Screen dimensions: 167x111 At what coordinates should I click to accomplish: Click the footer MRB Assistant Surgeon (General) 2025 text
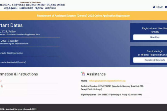click(x=18, y=109)
